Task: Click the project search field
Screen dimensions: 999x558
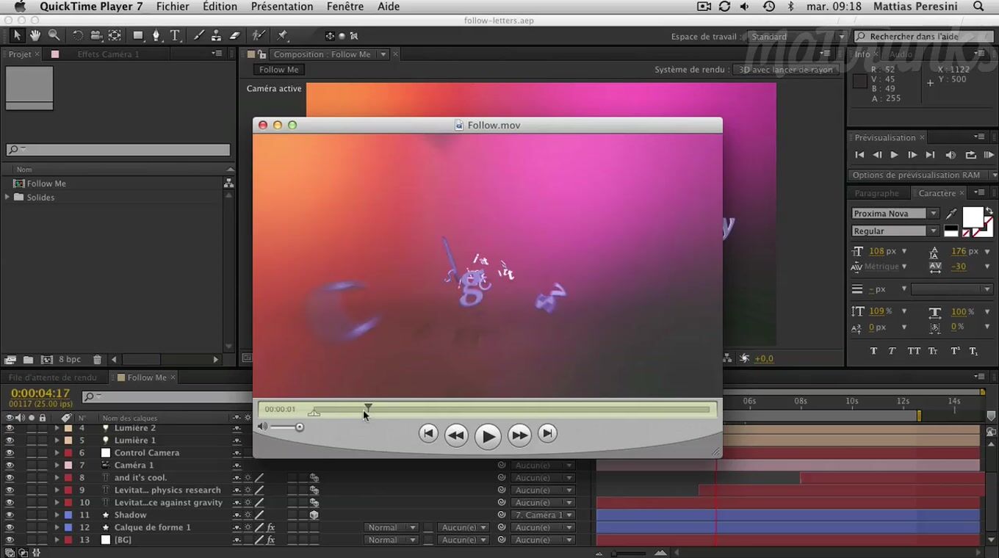Action: point(118,150)
